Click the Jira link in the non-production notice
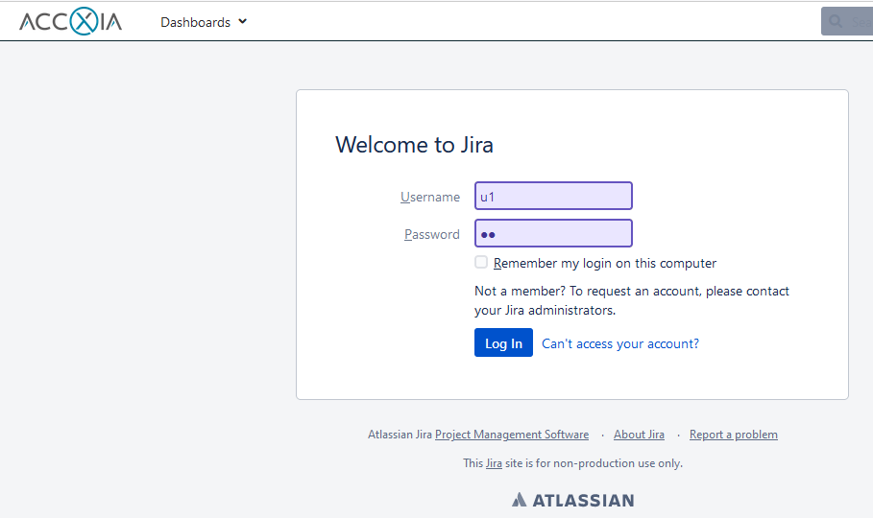This screenshot has height=518, width=873. point(494,463)
